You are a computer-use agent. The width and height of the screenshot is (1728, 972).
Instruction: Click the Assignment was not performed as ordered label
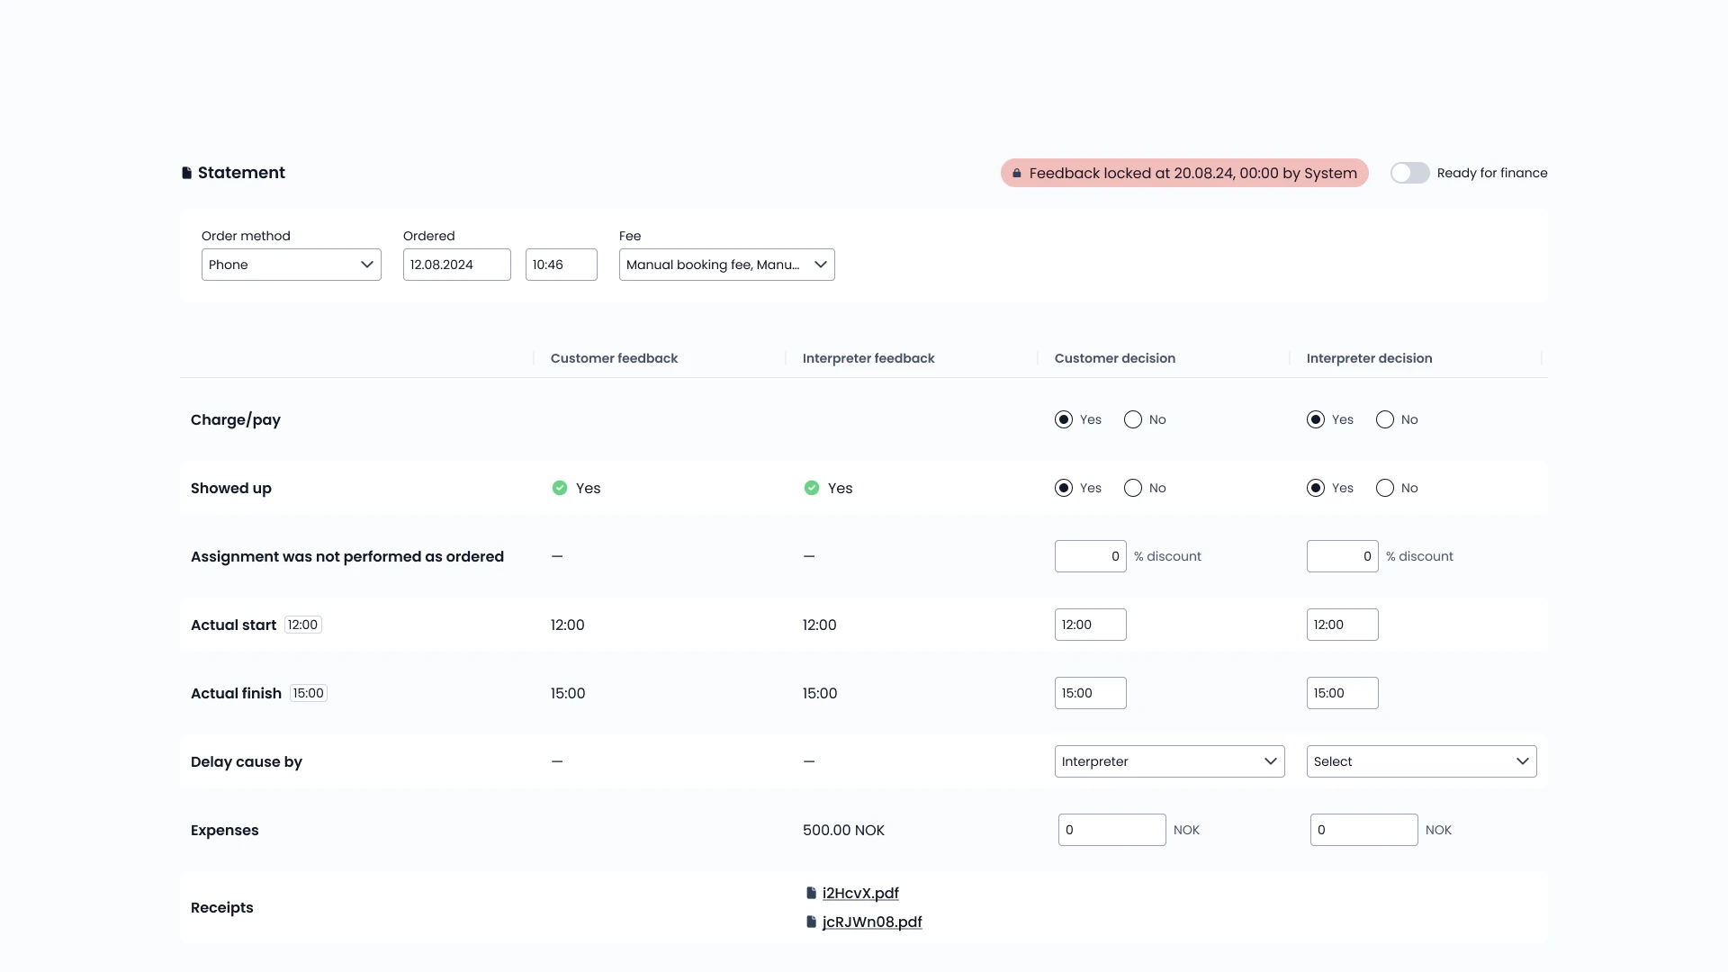(x=347, y=556)
